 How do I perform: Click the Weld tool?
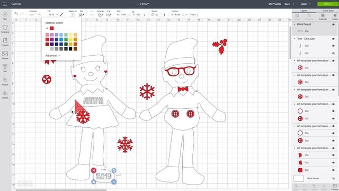[x=305, y=186]
